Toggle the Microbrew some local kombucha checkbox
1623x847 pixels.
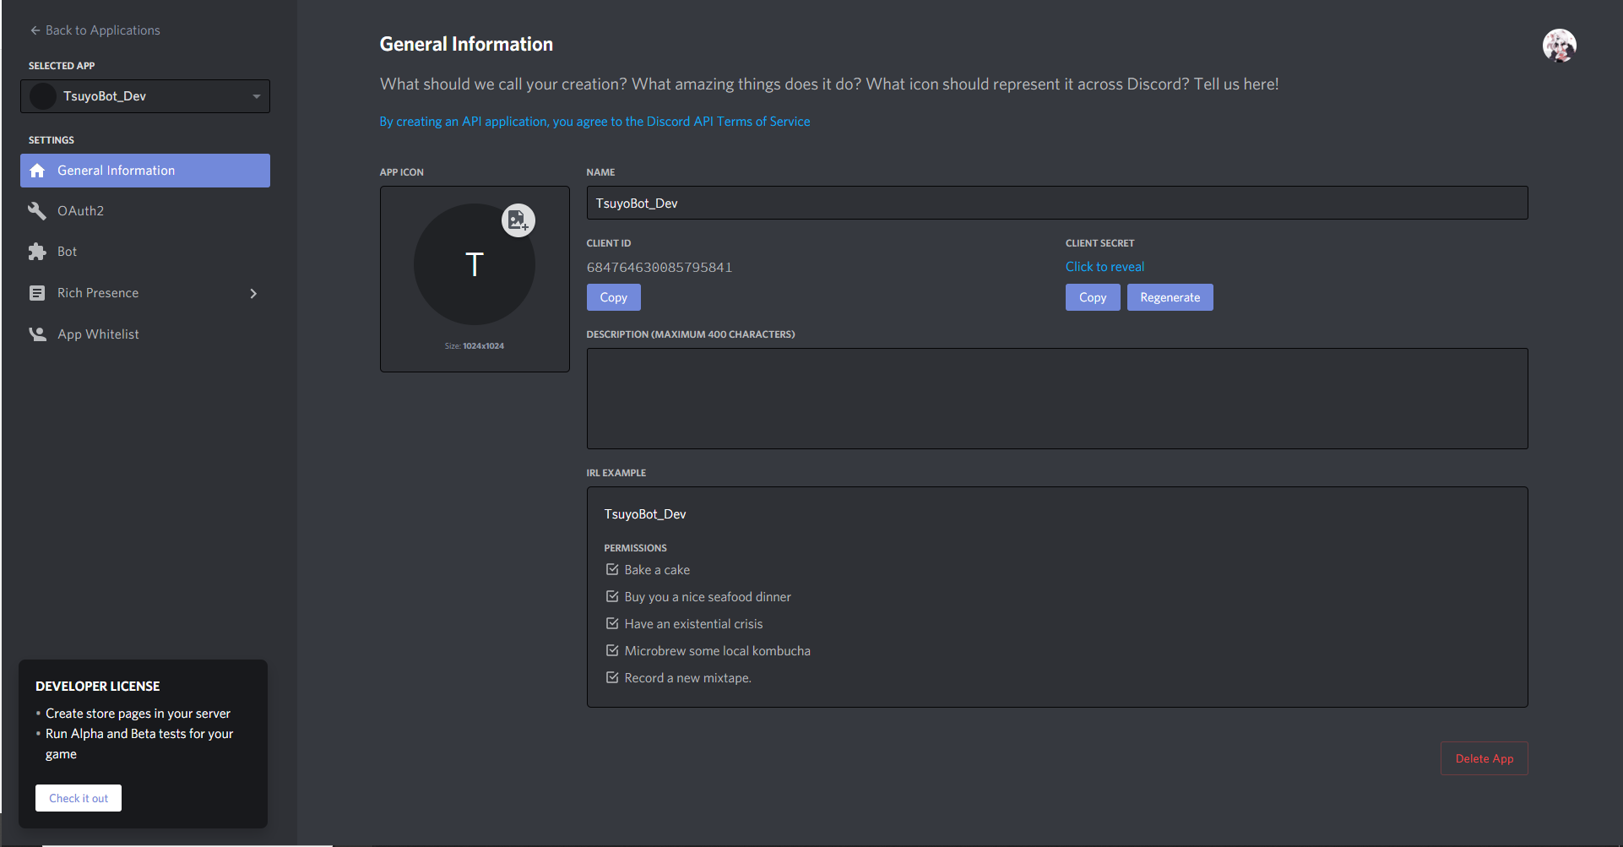pyautogui.click(x=612, y=651)
